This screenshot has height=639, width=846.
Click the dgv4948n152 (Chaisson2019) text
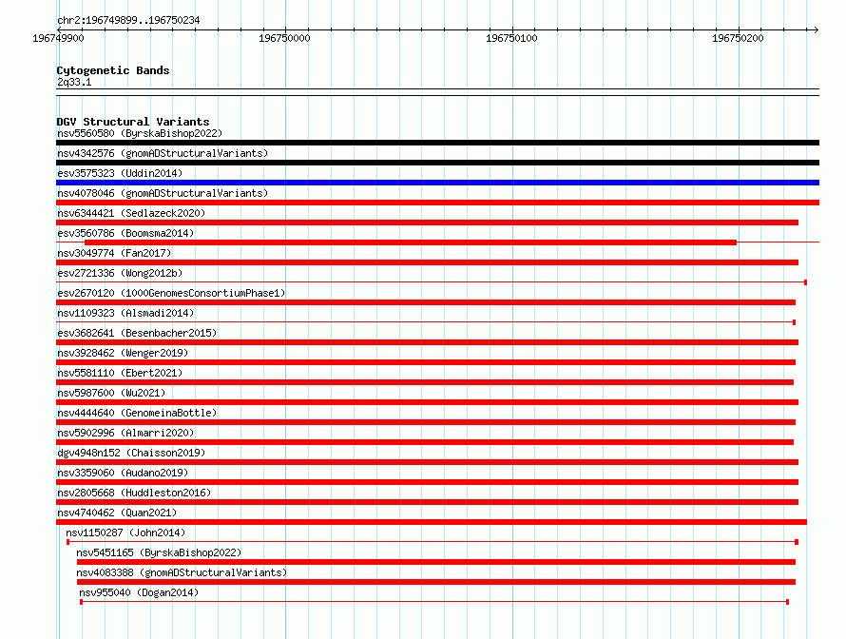tap(131, 453)
